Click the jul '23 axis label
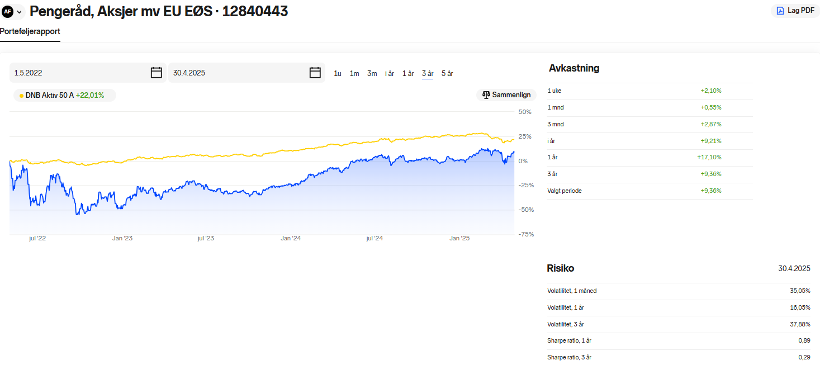Viewport: 820px width, 365px height. point(206,238)
